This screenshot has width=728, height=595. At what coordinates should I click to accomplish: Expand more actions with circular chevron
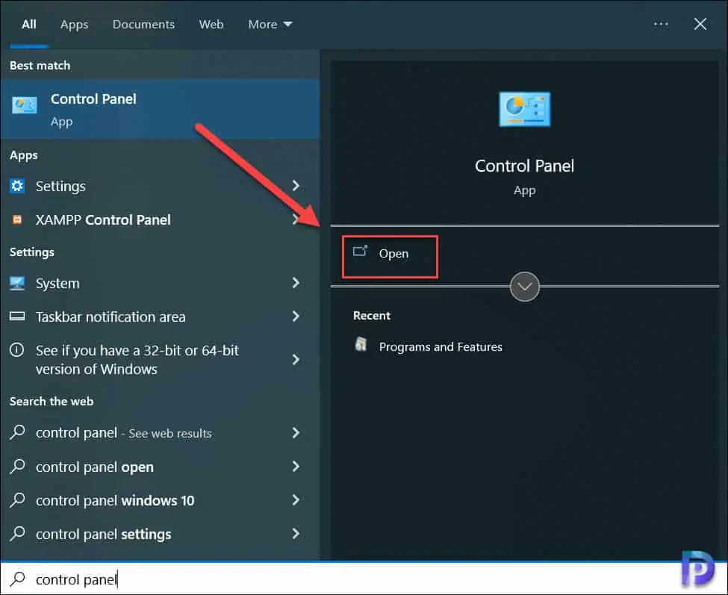pyautogui.click(x=524, y=287)
